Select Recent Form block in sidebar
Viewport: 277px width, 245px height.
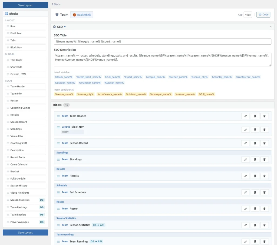point(25,157)
